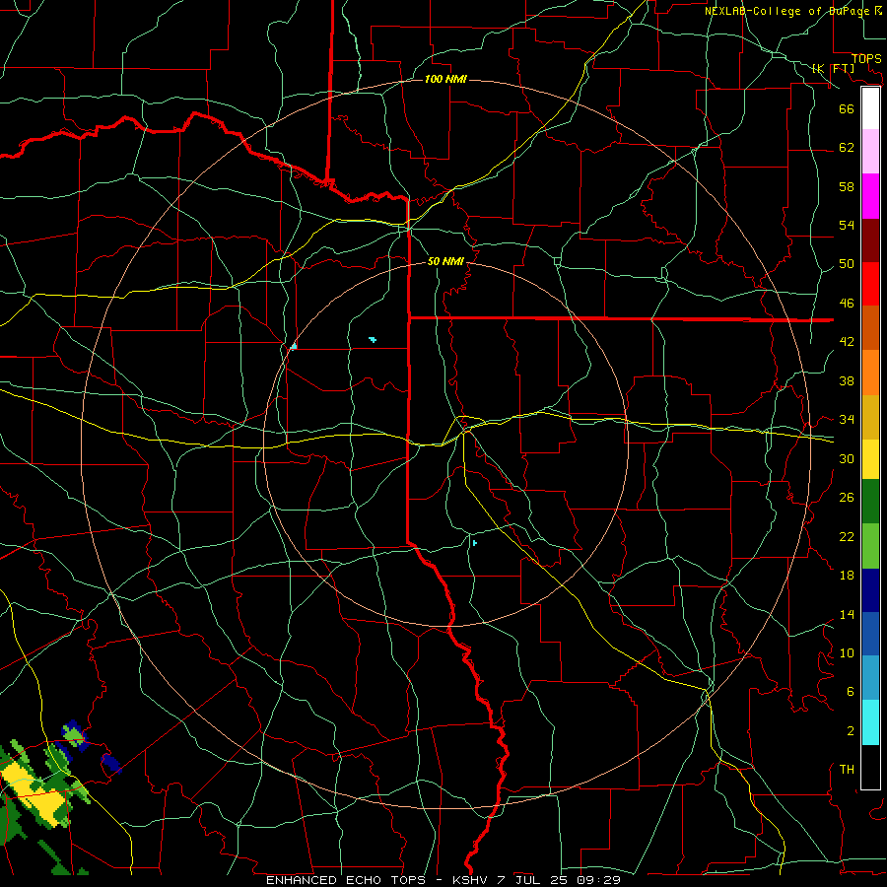Select the dark green legend swatch
Image resolution: width=887 pixels, height=887 pixels.
pyautogui.click(x=870, y=502)
